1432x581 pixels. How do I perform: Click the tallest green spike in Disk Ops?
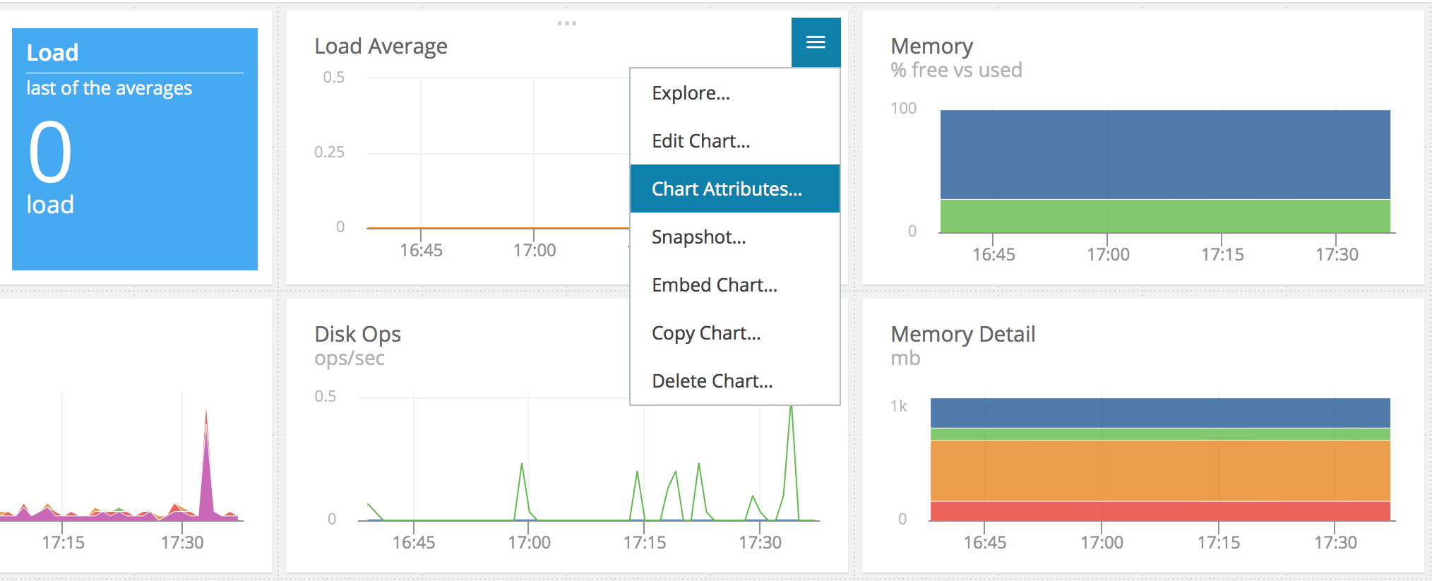pyautogui.click(x=791, y=462)
